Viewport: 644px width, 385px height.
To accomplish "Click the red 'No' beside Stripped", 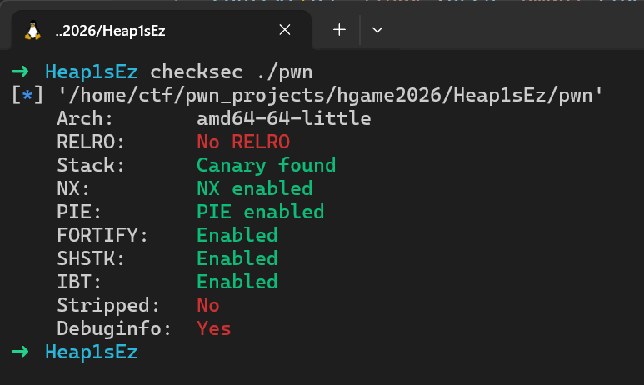I will pyautogui.click(x=208, y=305).
